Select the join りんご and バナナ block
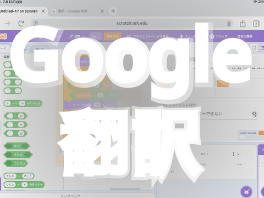 click(19, 176)
